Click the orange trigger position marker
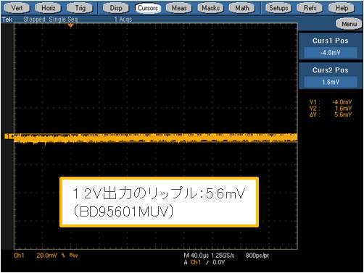The image size is (364, 273). coord(70,25)
